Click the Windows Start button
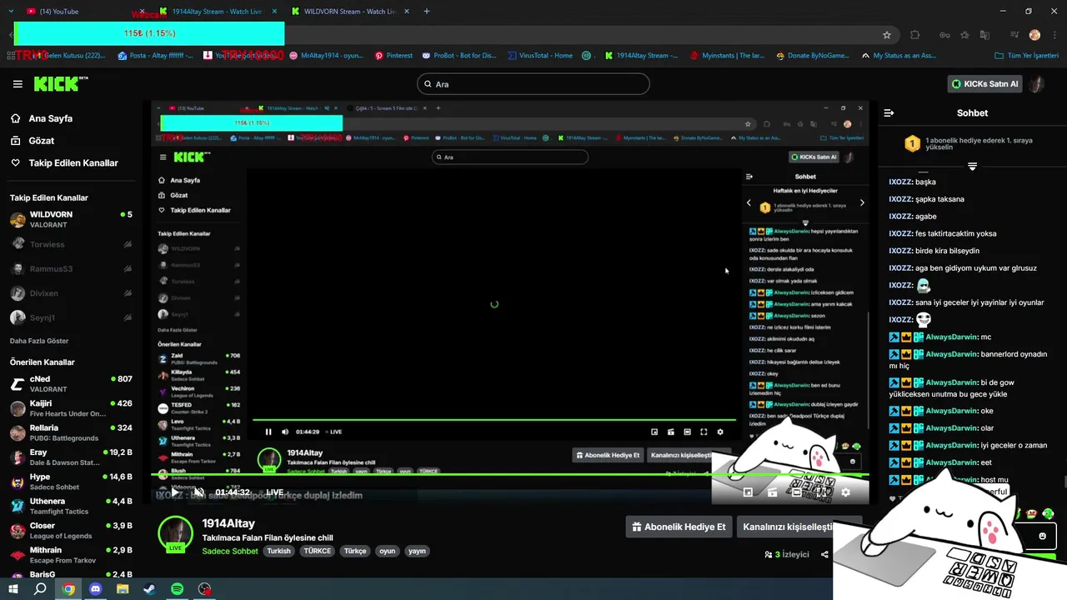The height and width of the screenshot is (600, 1067). pos(13,589)
